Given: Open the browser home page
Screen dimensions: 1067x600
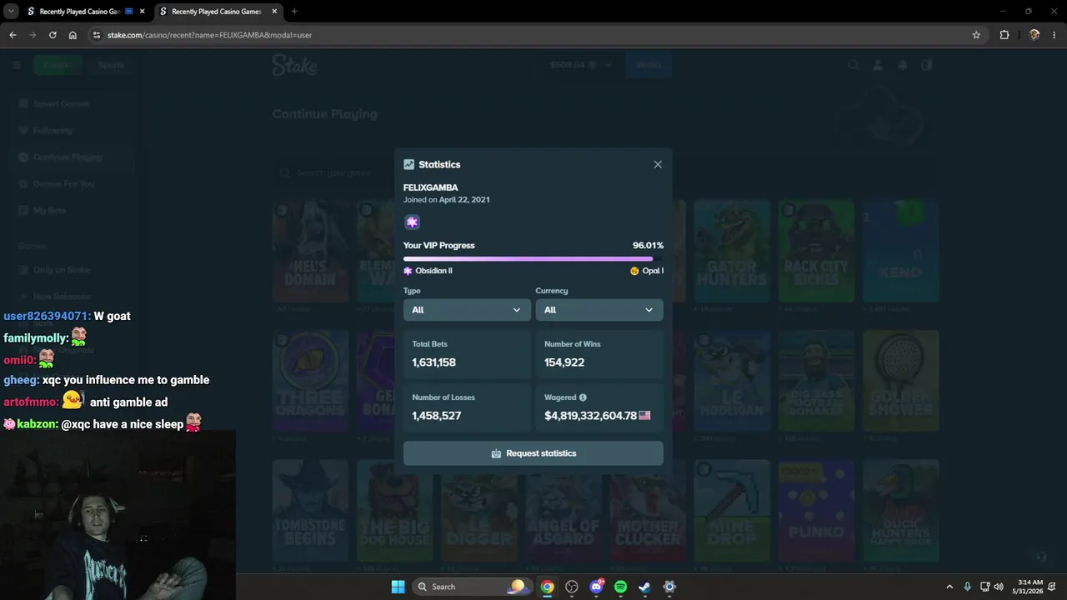Looking at the screenshot, I should tap(73, 35).
